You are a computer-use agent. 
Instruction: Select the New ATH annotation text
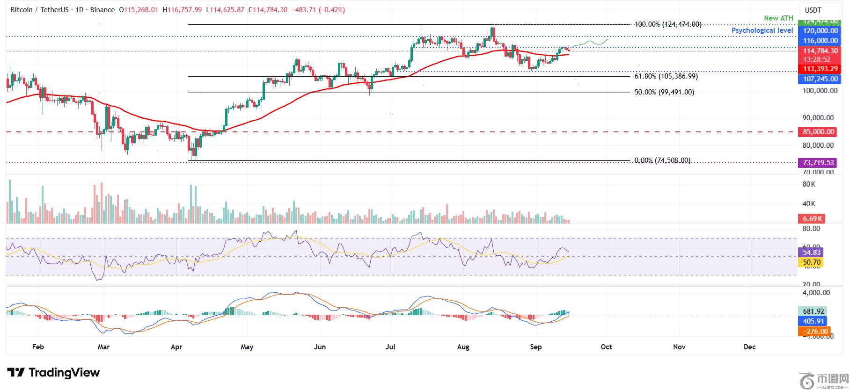[x=778, y=18]
